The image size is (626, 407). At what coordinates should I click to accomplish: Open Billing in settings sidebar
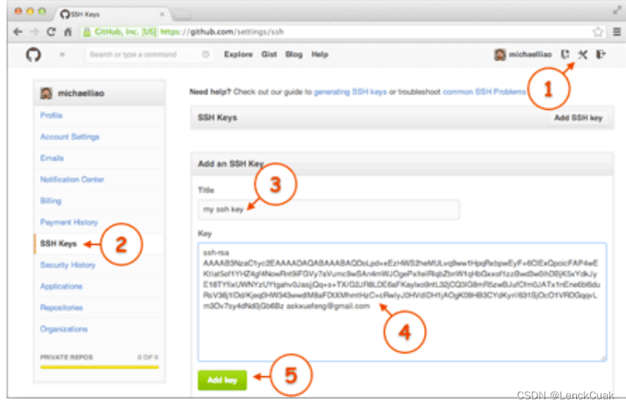(51, 200)
